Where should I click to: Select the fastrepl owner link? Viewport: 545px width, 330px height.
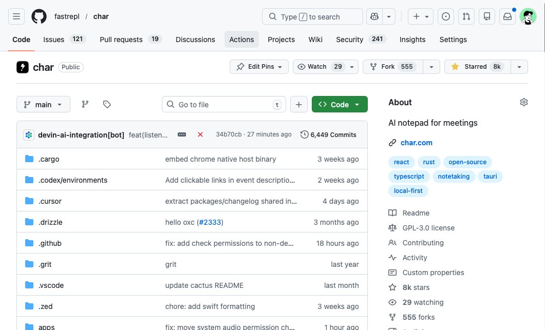point(67,16)
